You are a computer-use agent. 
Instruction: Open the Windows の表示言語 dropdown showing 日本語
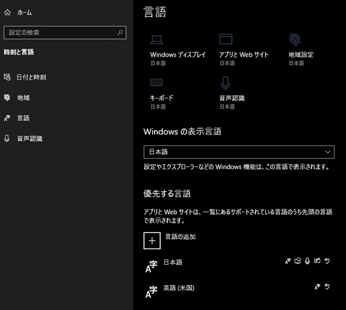click(239, 152)
